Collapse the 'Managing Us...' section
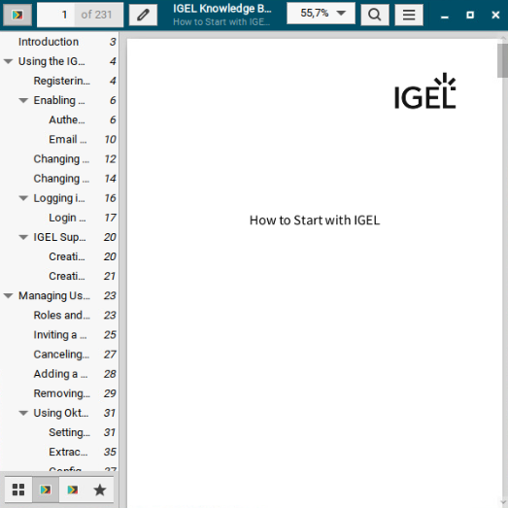Image resolution: width=508 pixels, height=508 pixels. point(8,295)
